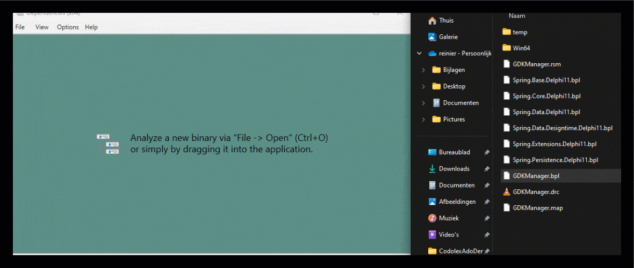Click the pin icon beside Muziek
The height and width of the screenshot is (268, 634).
coord(487,218)
